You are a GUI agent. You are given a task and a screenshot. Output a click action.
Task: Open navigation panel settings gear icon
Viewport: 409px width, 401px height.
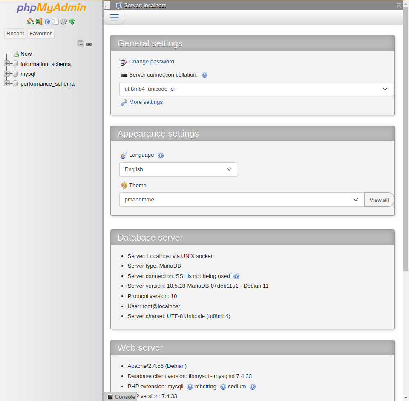(x=63, y=21)
